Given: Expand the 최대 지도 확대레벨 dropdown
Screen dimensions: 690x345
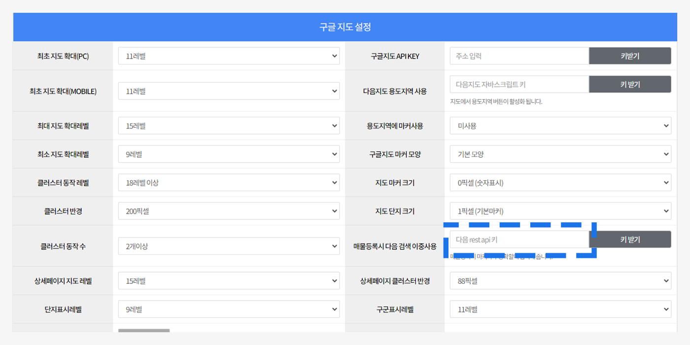Looking at the screenshot, I should 228,126.
